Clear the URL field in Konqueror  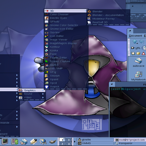coord(132,48)
